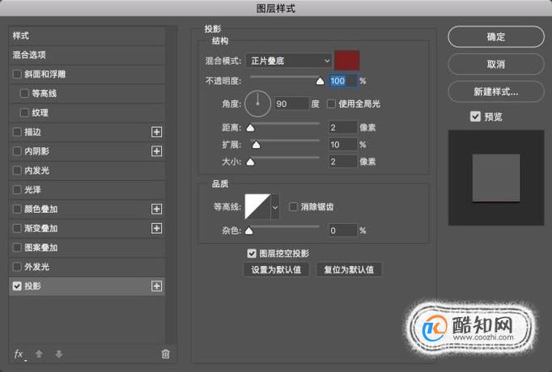The height and width of the screenshot is (372, 552).
Task: Toggle the 预览 checkbox
Action: pyautogui.click(x=475, y=116)
